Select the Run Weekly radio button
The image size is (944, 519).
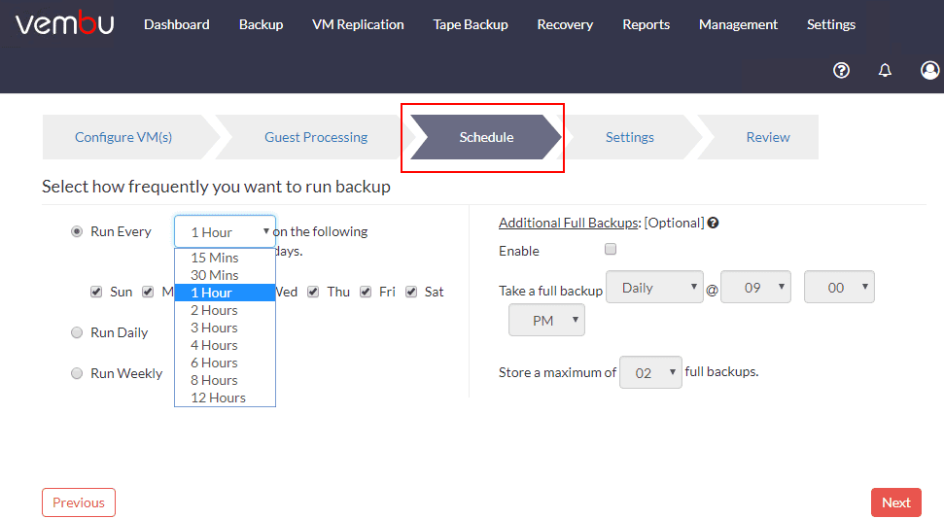(x=77, y=373)
